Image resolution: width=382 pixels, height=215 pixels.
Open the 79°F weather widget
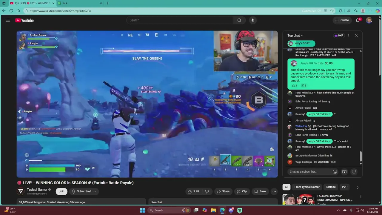point(10,210)
